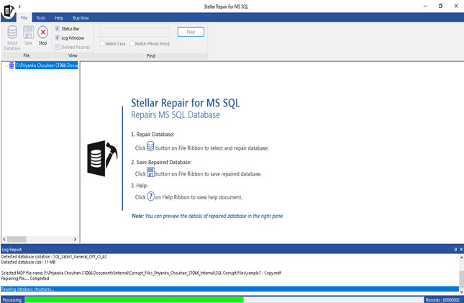Viewport: 464px width, 303px height.
Task: Select the F:\Priyanka Chouhan tree item
Action: (x=47, y=65)
